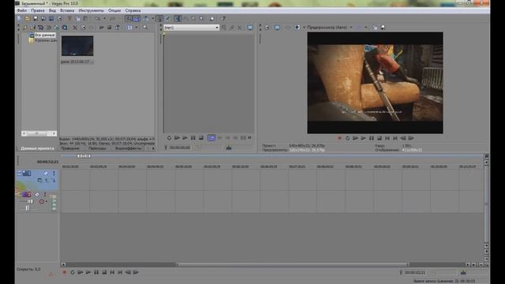Open Project Video Properties in preview toolbar

pos(267,28)
